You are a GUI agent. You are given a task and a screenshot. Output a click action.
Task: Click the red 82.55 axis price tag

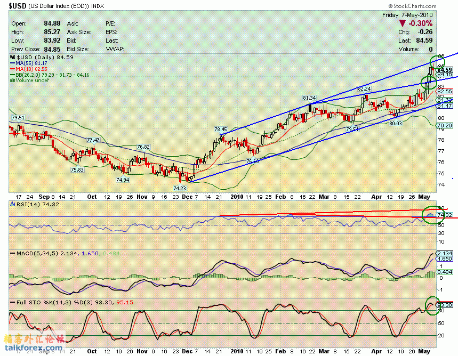445,92
